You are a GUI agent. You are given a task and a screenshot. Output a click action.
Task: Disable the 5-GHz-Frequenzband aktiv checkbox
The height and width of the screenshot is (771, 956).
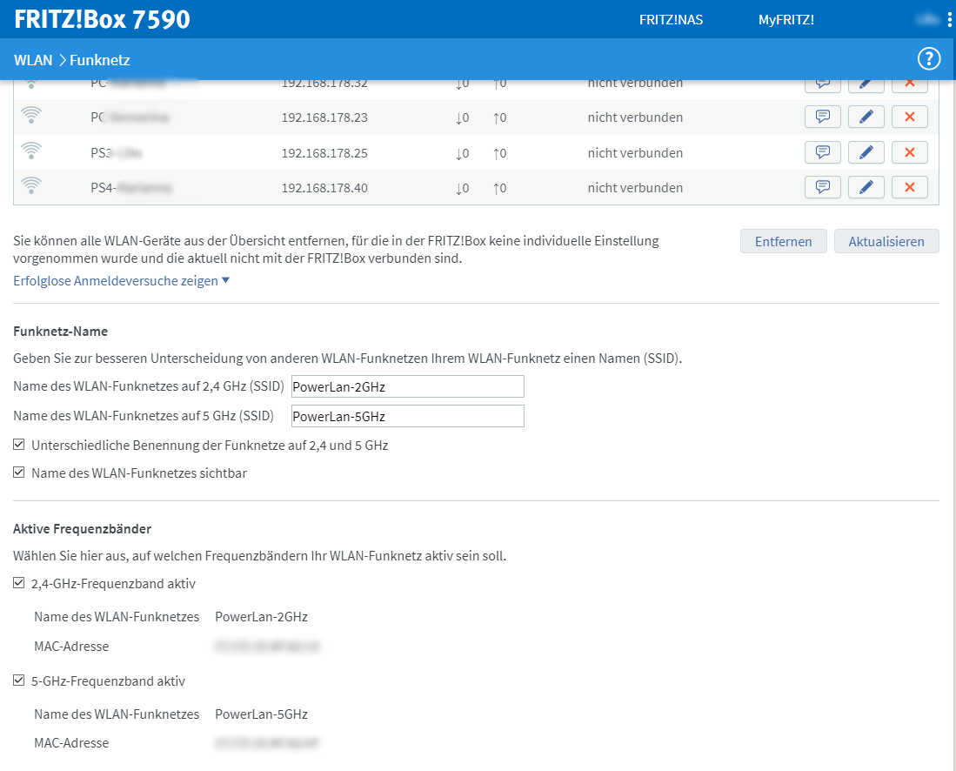(19, 680)
